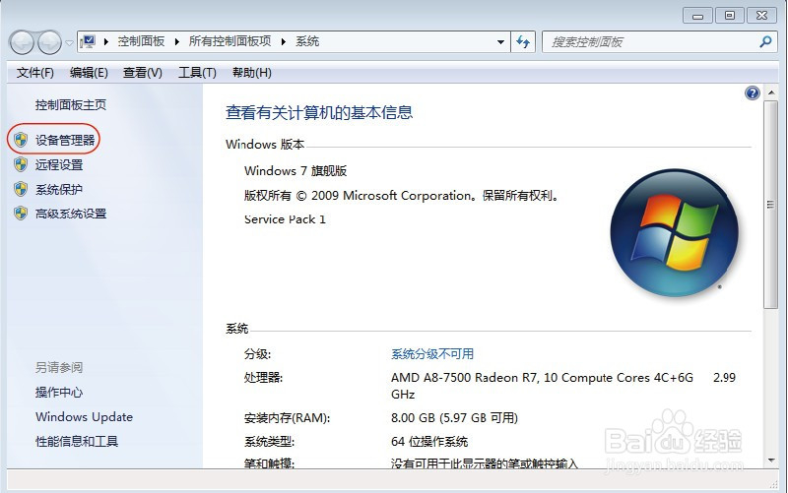Open 性能信息和工具 link
Viewport: 788px width, 493px height.
pos(77,441)
